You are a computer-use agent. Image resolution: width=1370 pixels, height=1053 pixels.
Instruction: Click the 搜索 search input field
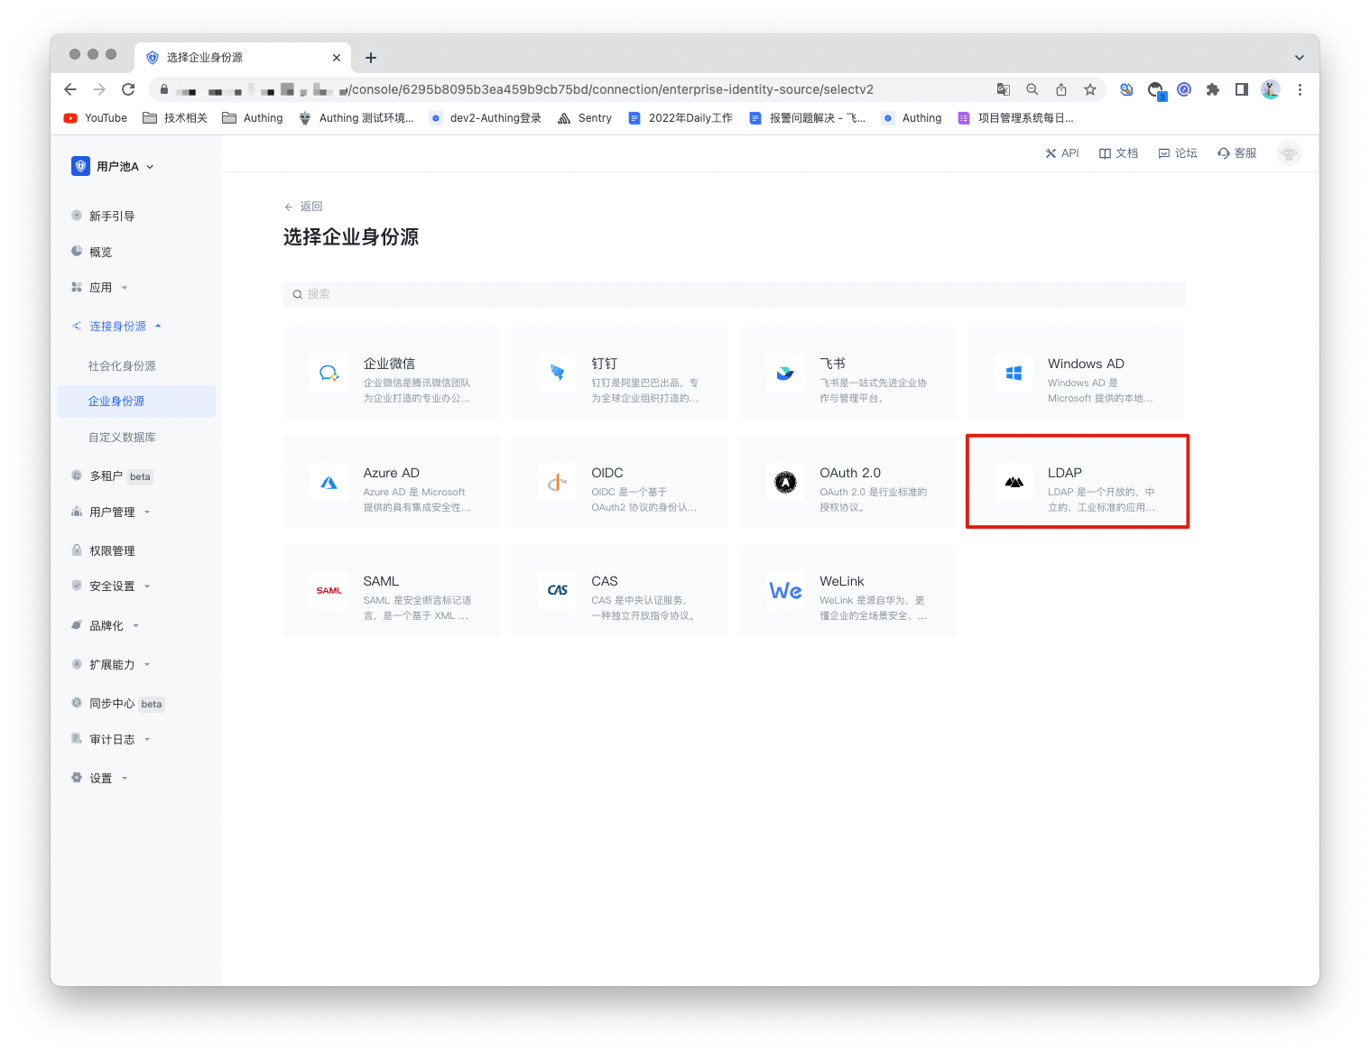pos(733,294)
